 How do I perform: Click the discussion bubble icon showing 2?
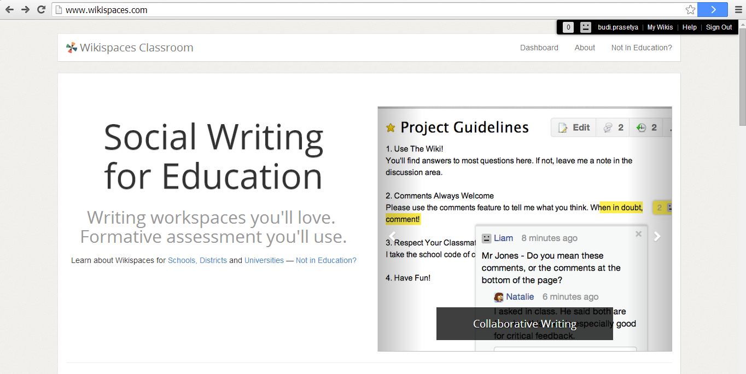coord(613,127)
